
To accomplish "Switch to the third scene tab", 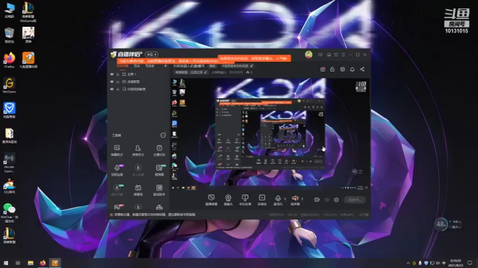I will coord(150,66).
